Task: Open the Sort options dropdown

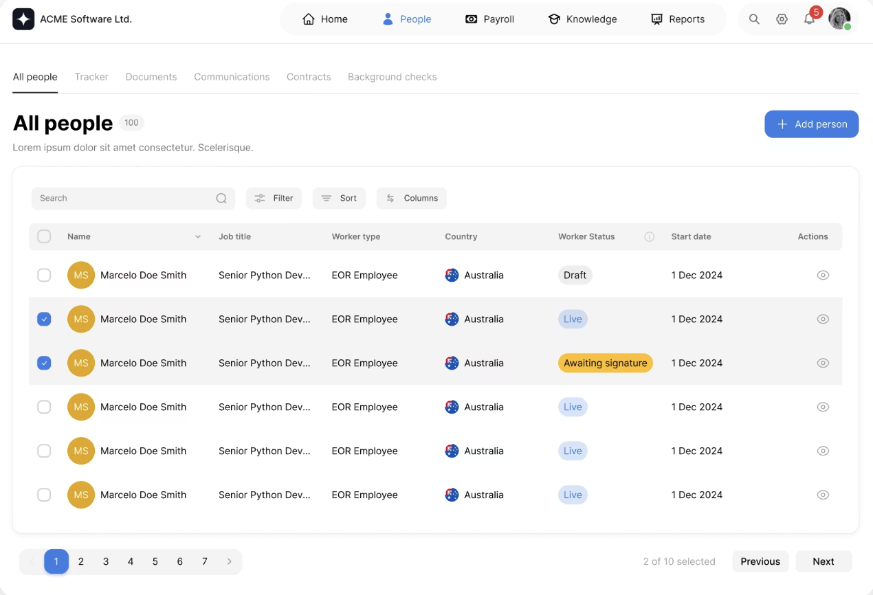Action: (339, 198)
